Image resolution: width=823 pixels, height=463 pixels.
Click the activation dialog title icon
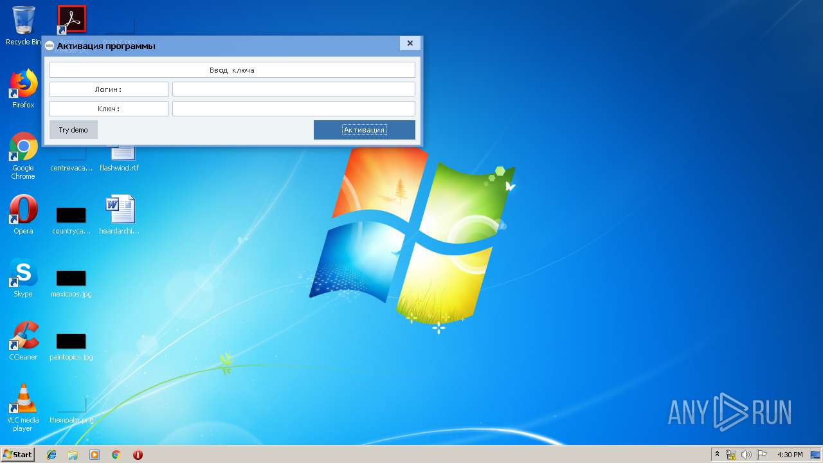[50, 46]
